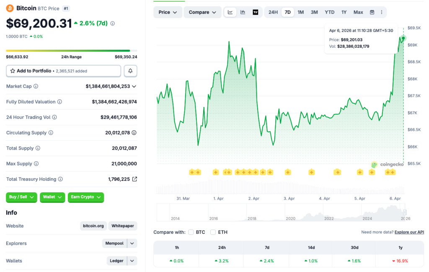Expand the Explorers dropdown beside Mempool
The width and height of the screenshot is (429, 272).
[132, 243]
